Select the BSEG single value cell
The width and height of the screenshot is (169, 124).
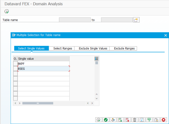[44, 69]
